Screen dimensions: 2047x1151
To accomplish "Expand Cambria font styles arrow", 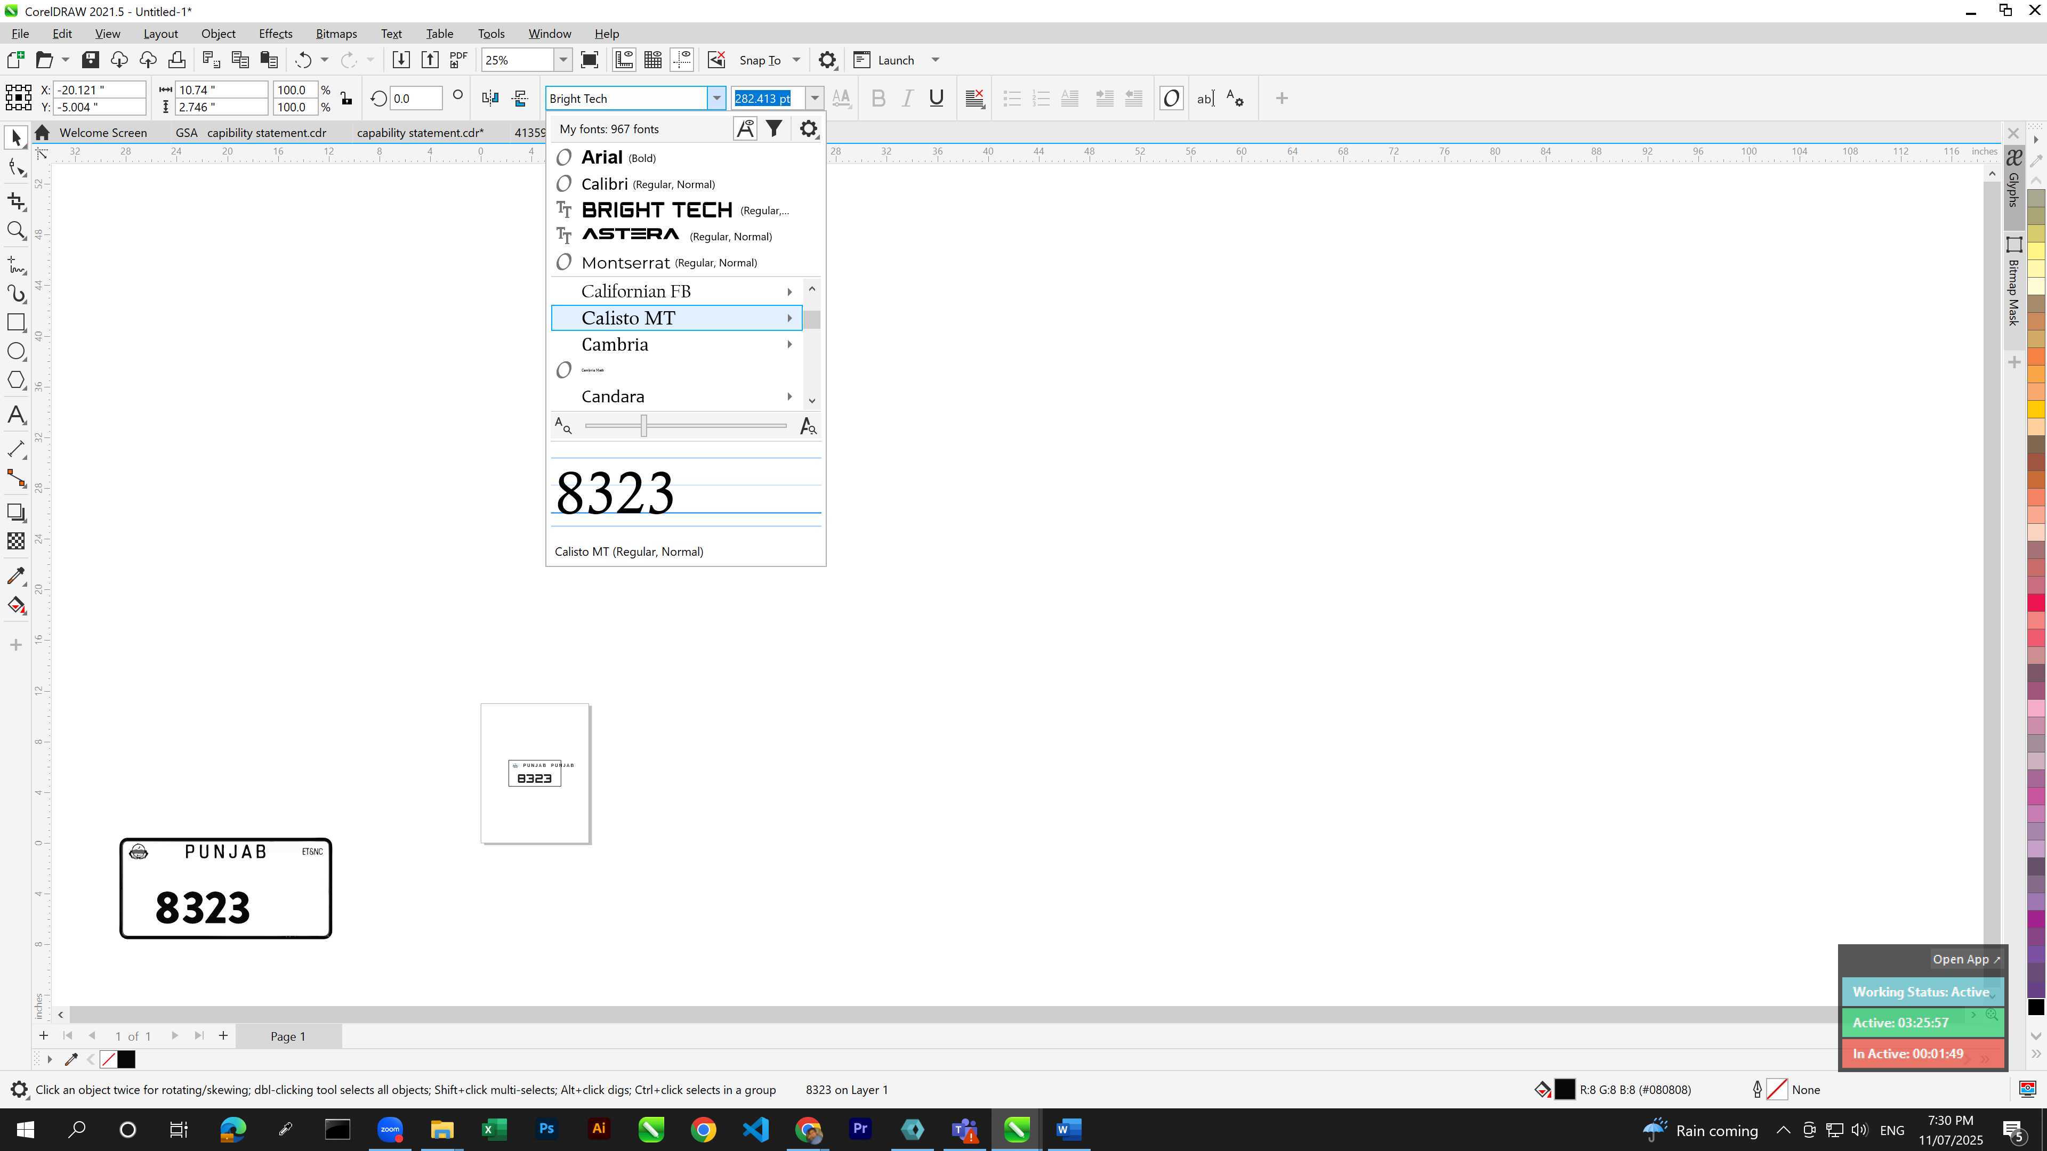I will [789, 344].
